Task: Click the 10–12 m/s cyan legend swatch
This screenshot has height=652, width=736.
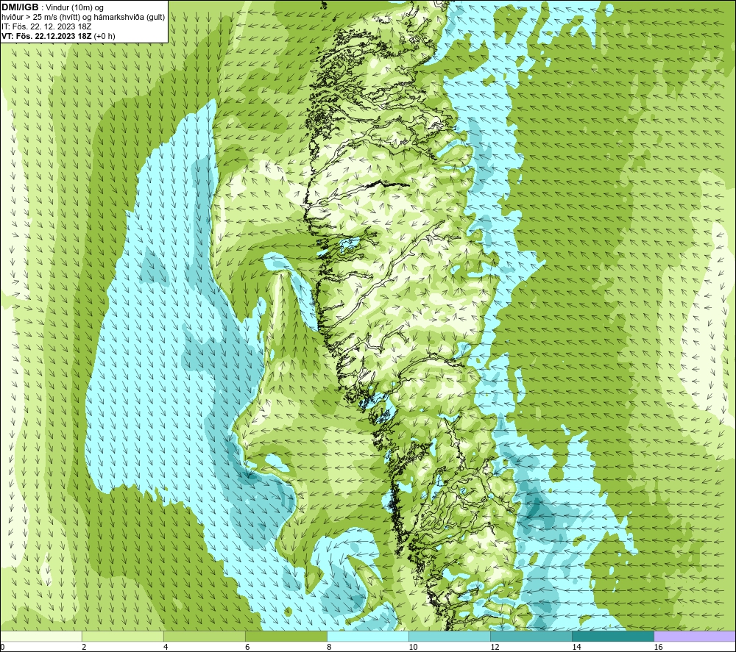Action: point(449,637)
